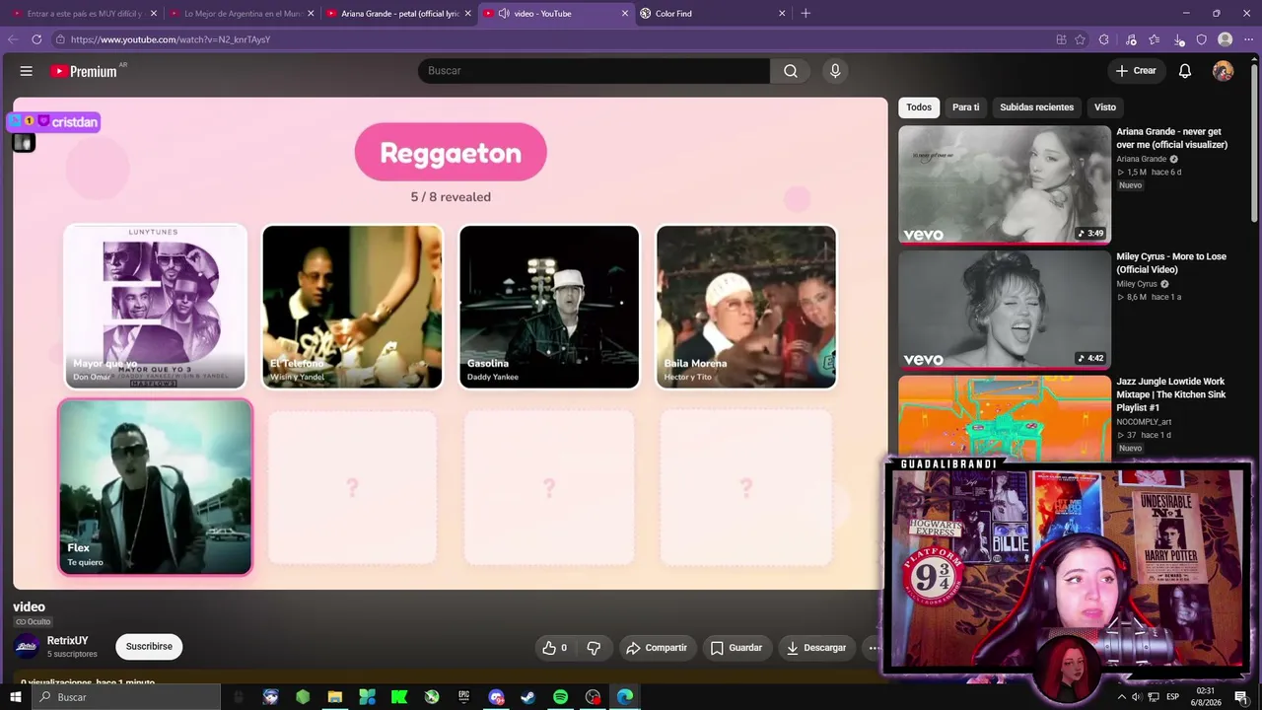This screenshot has width=1262, height=710.
Task: Click 'Ariana Grande - never get over me' title
Action: coord(1171,138)
